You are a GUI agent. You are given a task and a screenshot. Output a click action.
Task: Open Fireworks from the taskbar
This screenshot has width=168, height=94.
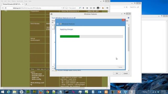pos(34,92)
